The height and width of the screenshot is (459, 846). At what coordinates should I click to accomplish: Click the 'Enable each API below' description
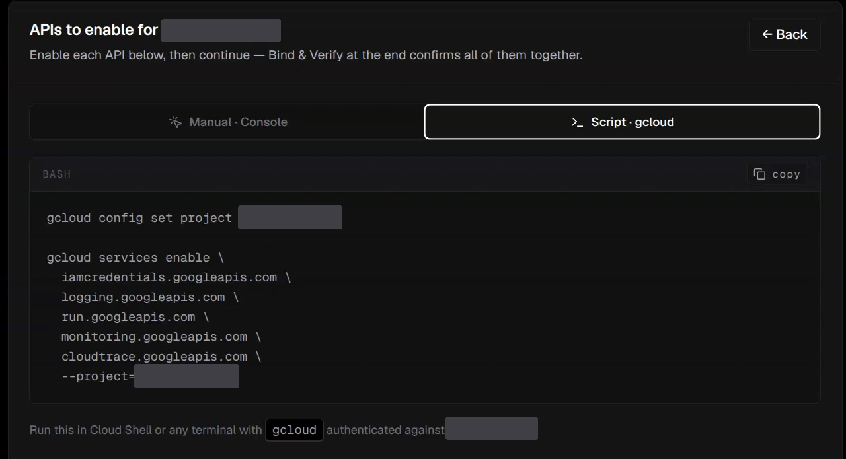(x=306, y=55)
